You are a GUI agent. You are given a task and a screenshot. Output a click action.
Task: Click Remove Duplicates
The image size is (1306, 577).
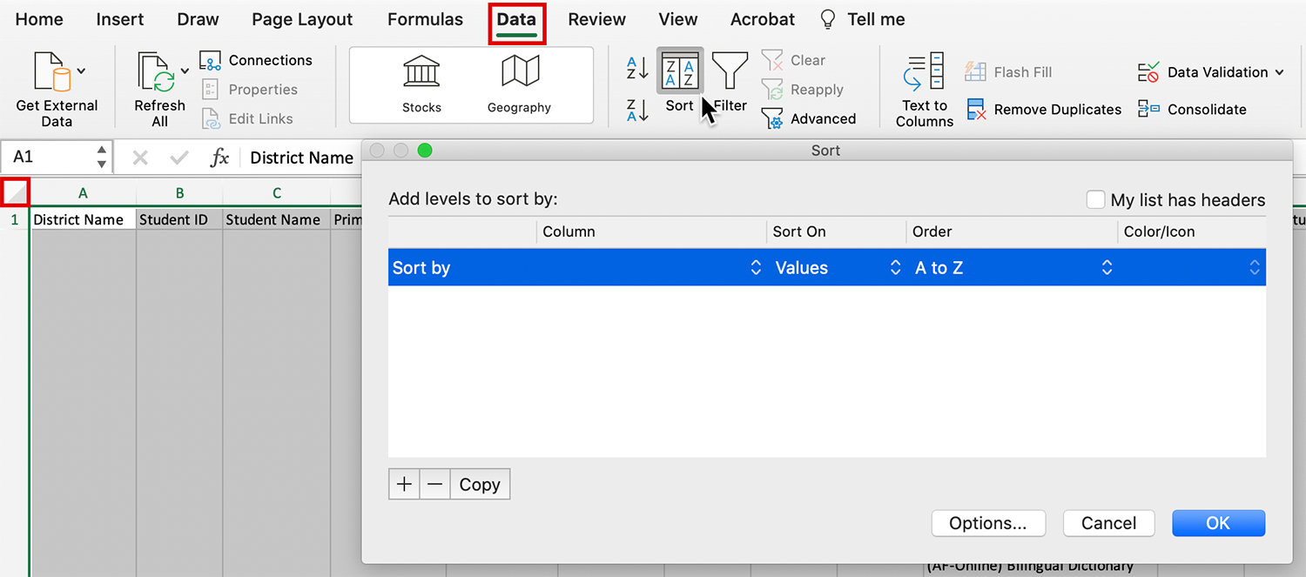[x=1045, y=110]
